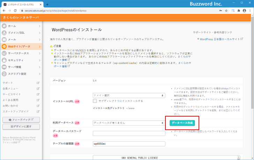Open the お問い合わせ sidebar link

click(x=10, y=106)
